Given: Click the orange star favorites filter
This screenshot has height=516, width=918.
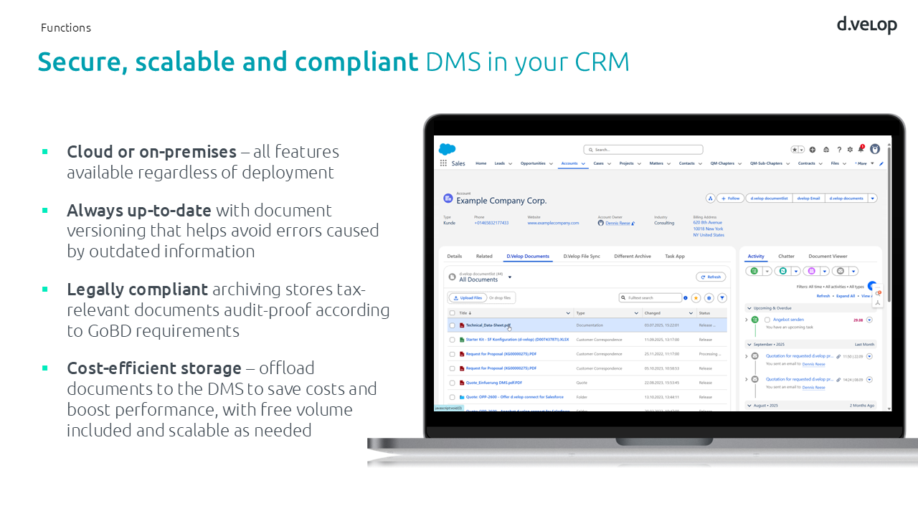Looking at the screenshot, I should [696, 298].
